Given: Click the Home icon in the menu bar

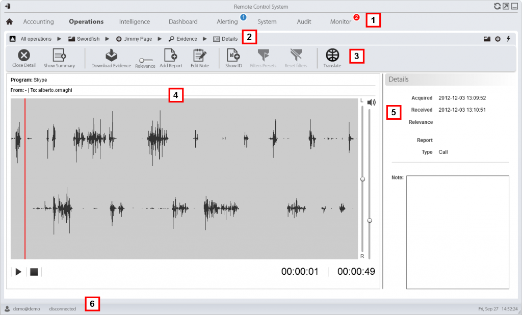Looking at the screenshot, I should coord(9,22).
